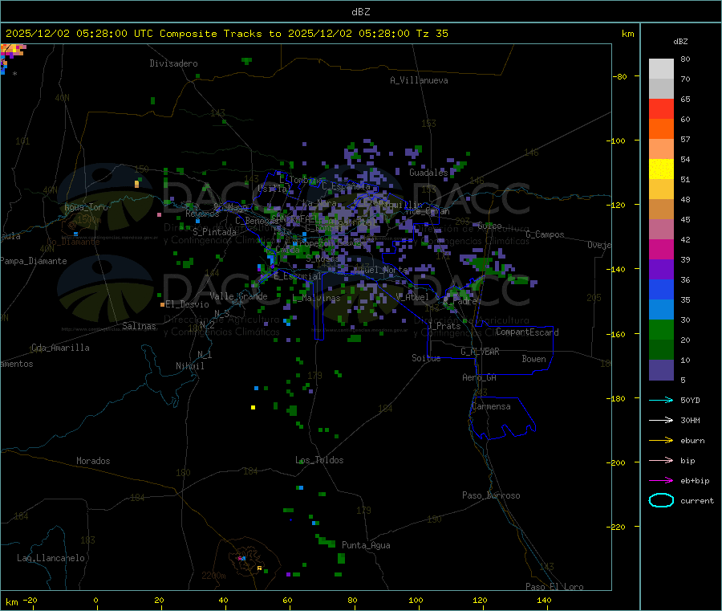This screenshot has height=611, width=722.
Task: Click the V_Atuel place label
Action: [412, 297]
